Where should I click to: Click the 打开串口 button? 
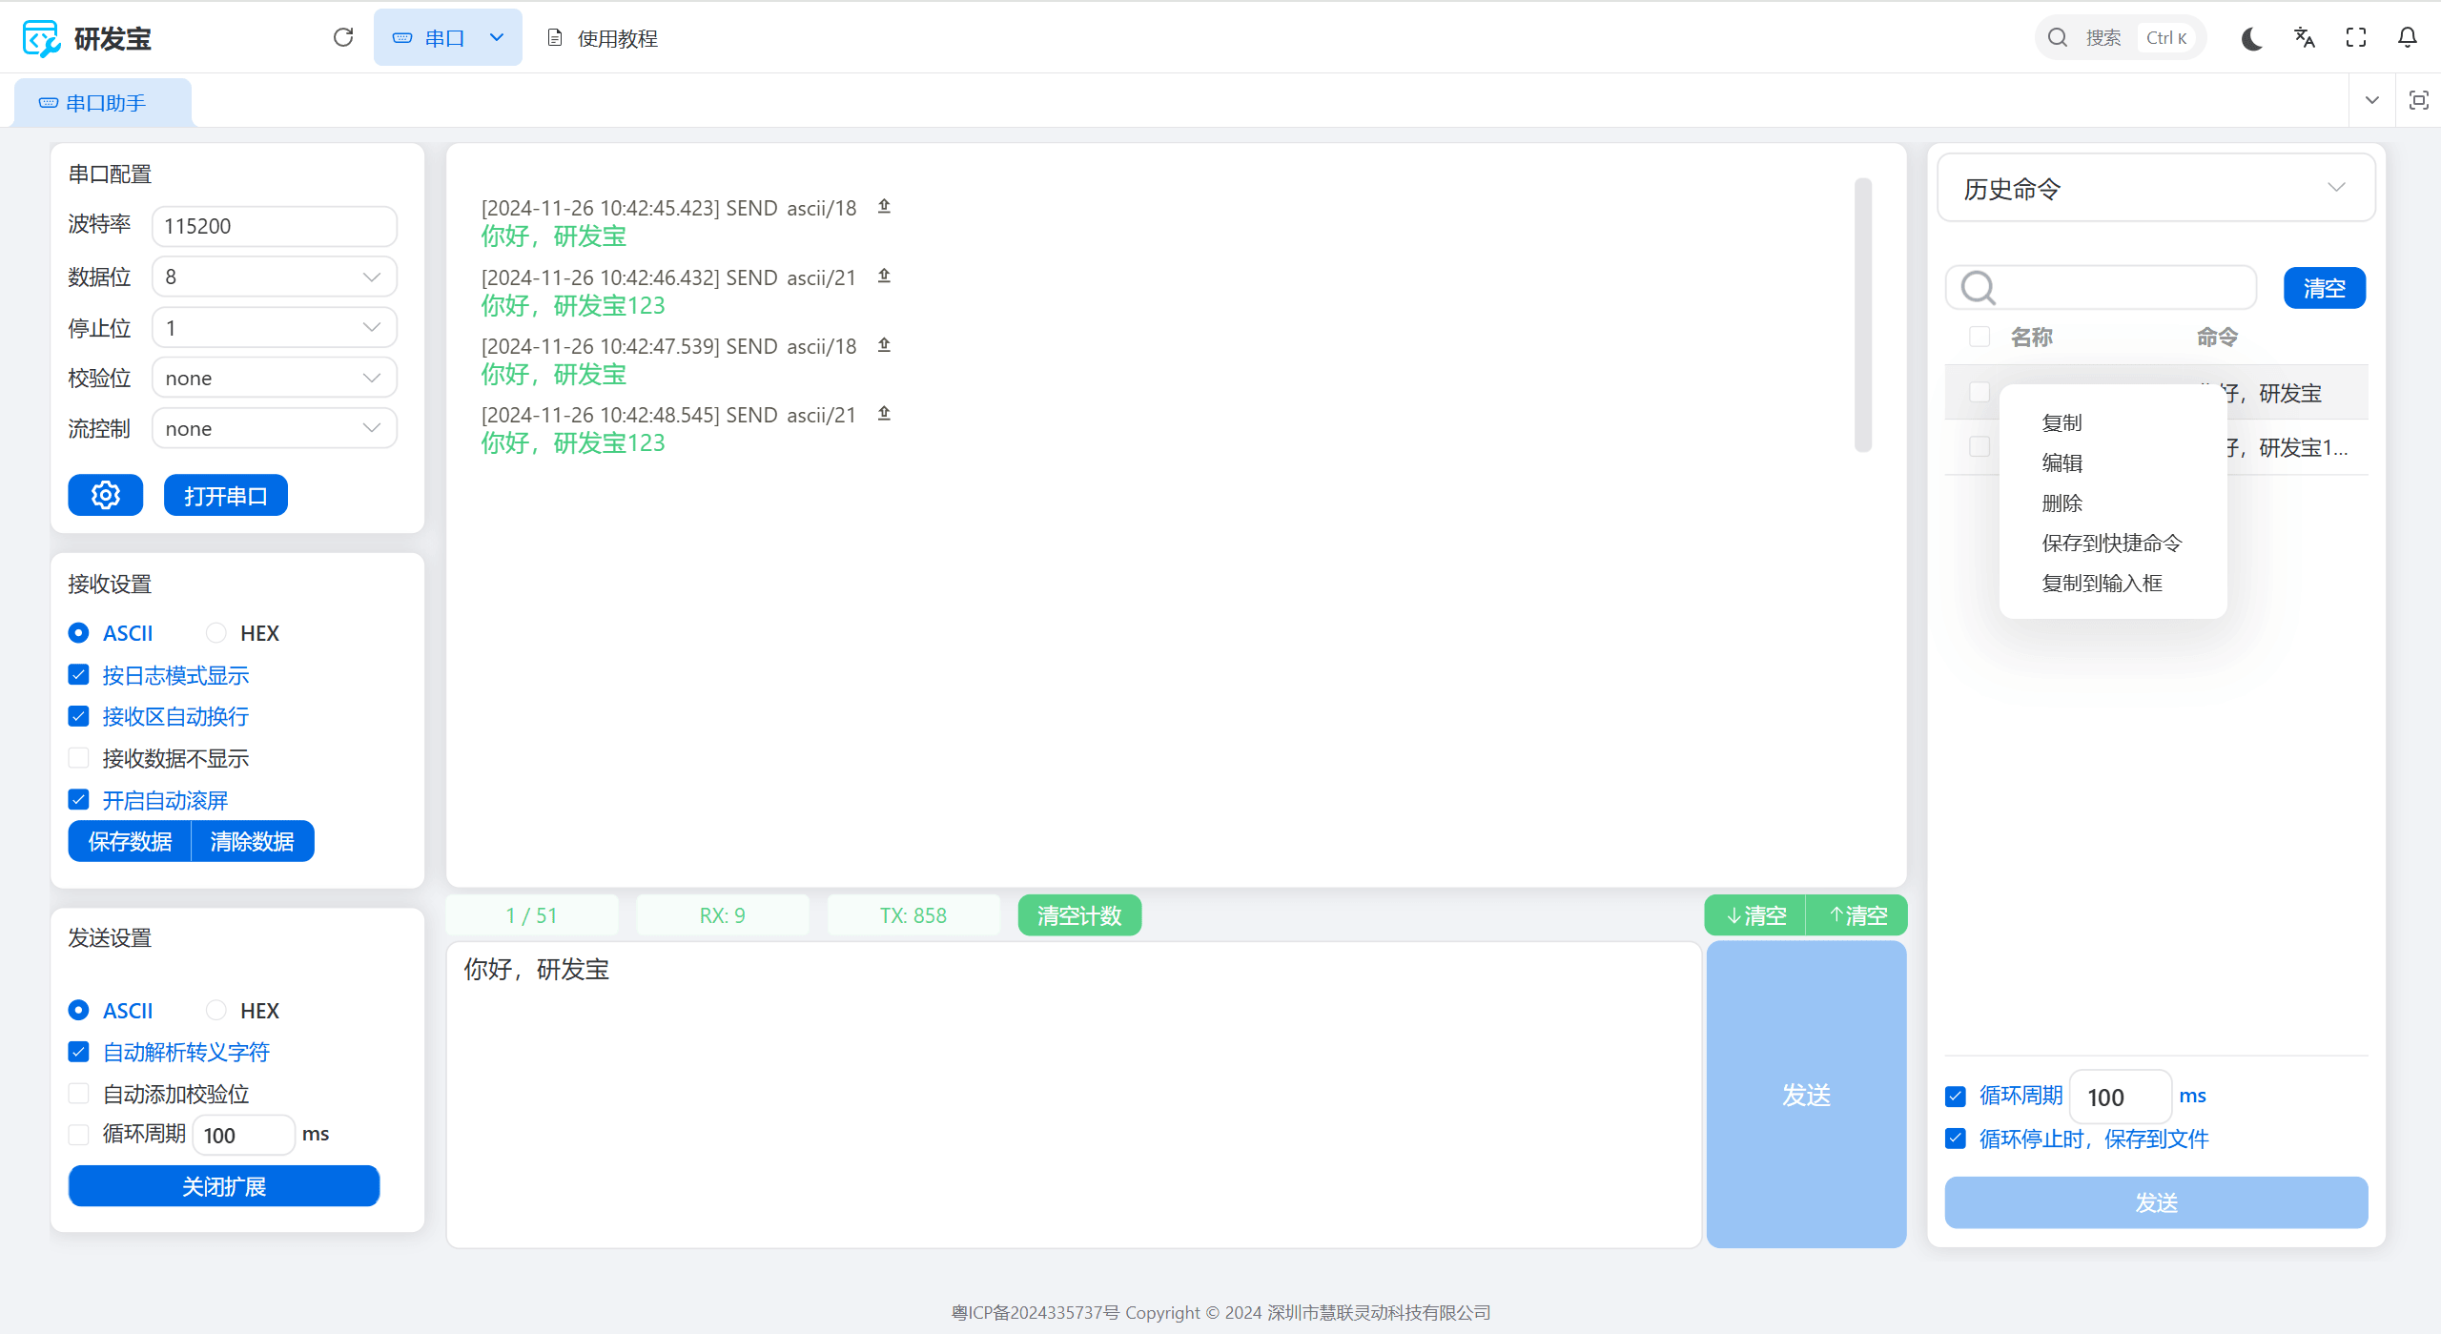(x=225, y=496)
